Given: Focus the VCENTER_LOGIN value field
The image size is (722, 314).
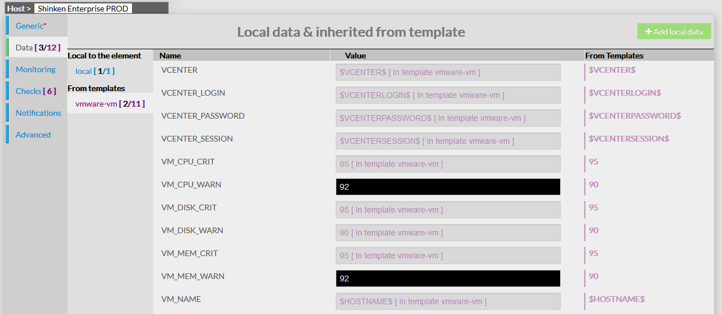Looking at the screenshot, I should [448, 95].
